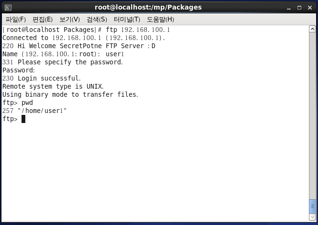Click the "/home/user1" directory output
The image size is (318, 225).
pyautogui.click(x=42, y=111)
